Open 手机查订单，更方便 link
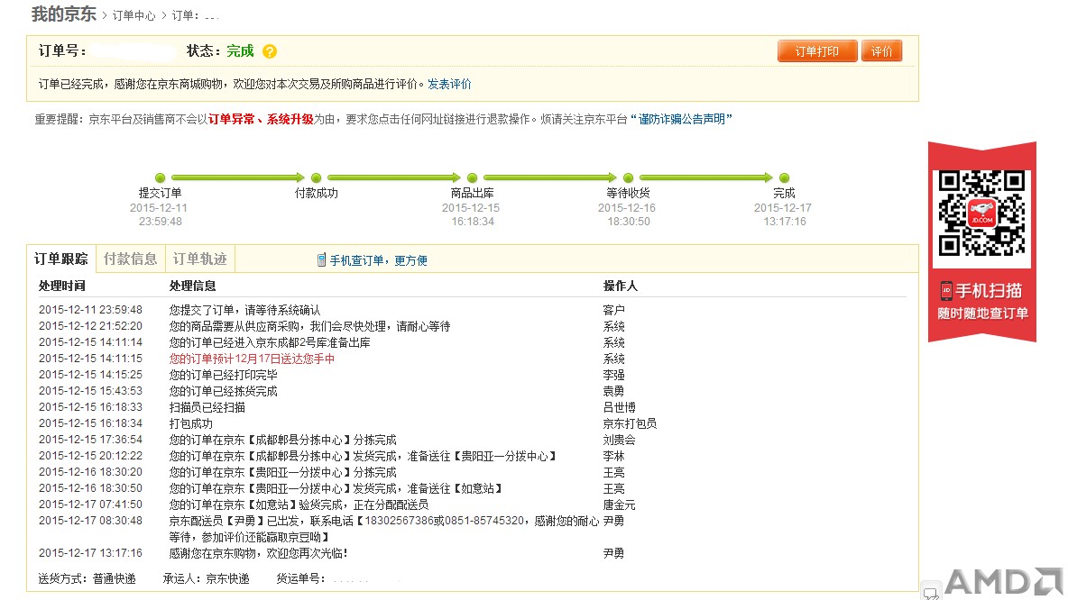 (379, 260)
